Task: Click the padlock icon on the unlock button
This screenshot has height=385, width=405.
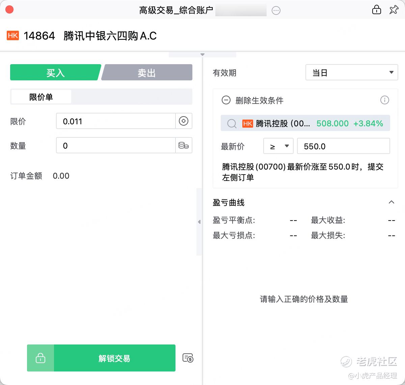Action: coord(40,358)
